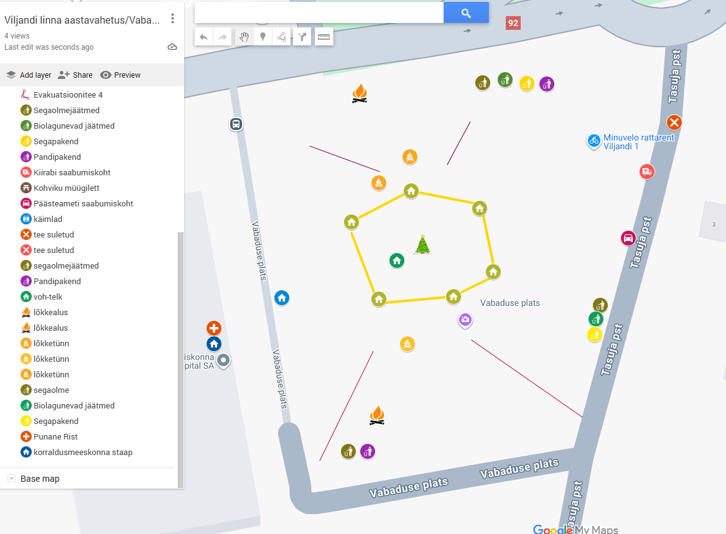Viewport: 726px width, 534px height.
Task: Click Add layer
Action: tap(29, 75)
